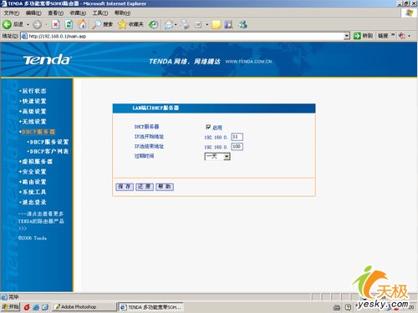Toggle the DHCP server enable checkbox
418x313 pixels.
pos(208,127)
